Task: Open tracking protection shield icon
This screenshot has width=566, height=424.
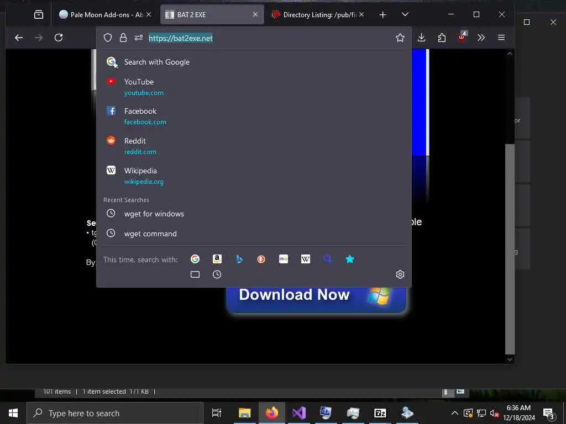Action: (108, 38)
